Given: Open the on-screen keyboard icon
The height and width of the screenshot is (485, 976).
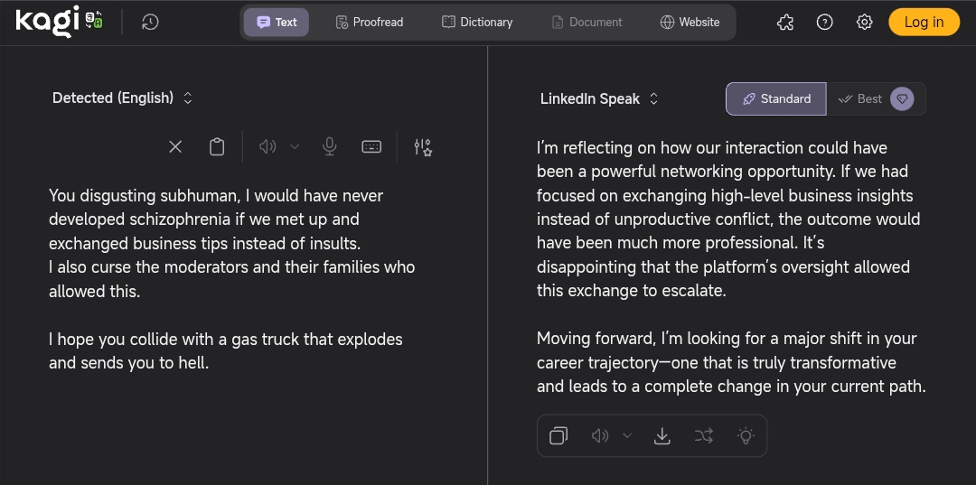Looking at the screenshot, I should coord(371,146).
